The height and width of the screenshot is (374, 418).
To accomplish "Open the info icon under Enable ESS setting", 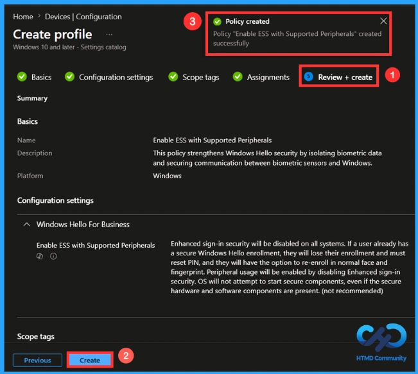I will (x=53, y=256).
